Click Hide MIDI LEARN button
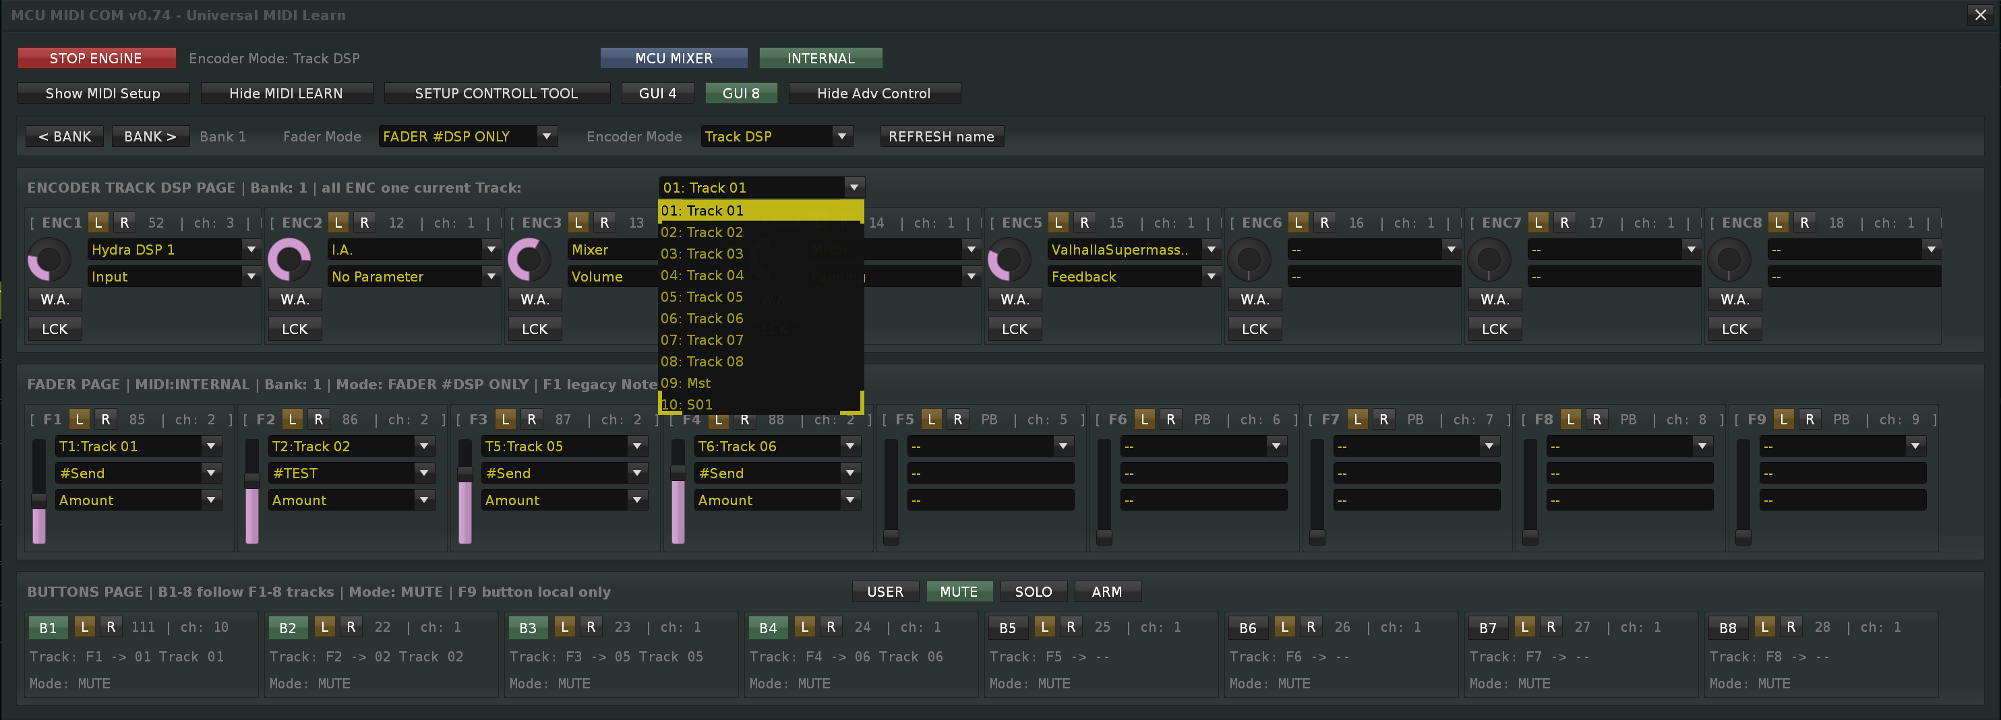 coord(286,93)
